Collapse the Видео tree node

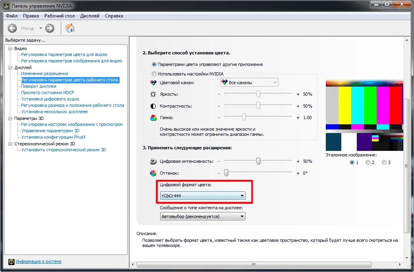(x=10, y=48)
